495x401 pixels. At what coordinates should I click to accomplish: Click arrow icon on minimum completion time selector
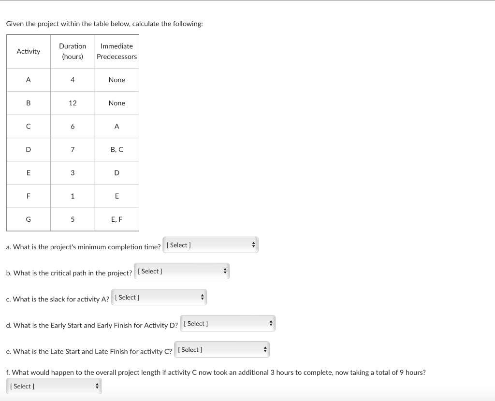click(253, 244)
